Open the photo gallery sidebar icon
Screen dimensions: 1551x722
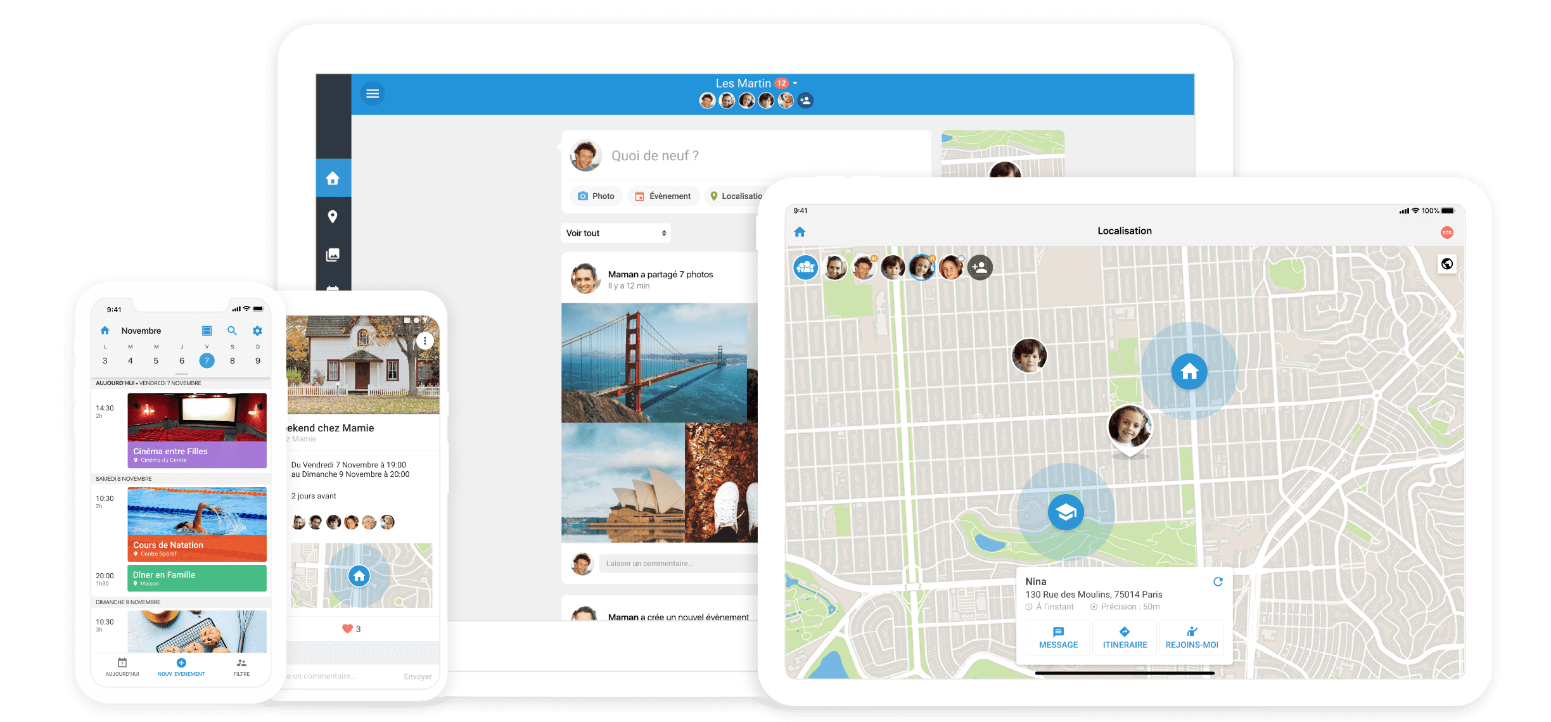[x=333, y=255]
